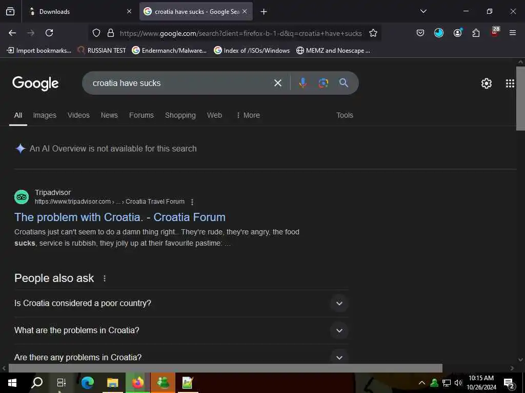Open More search filters dropdown
Image resolution: width=525 pixels, height=393 pixels.
click(248, 115)
